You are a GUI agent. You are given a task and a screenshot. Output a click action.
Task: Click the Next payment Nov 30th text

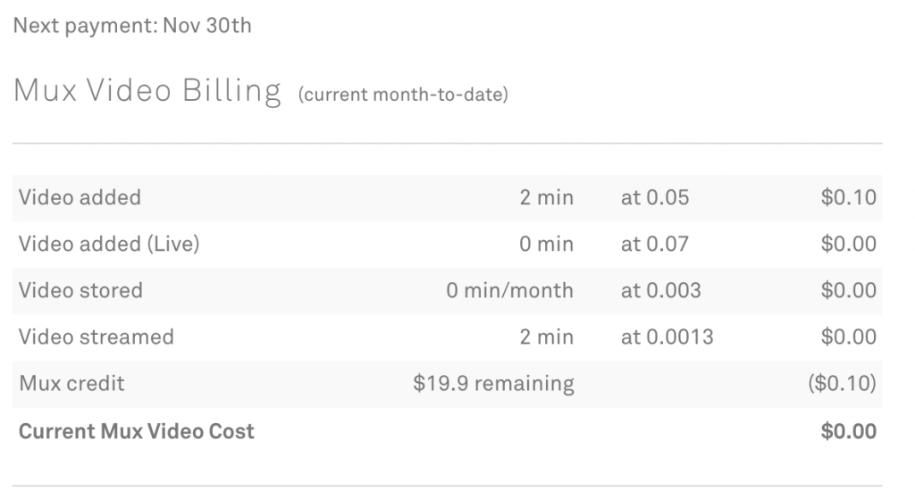(x=132, y=26)
